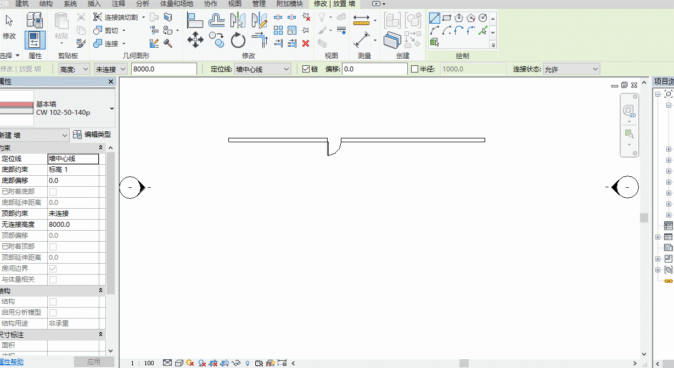Select the Rotate tool
The width and height of the screenshot is (674, 368).
coord(238,40)
